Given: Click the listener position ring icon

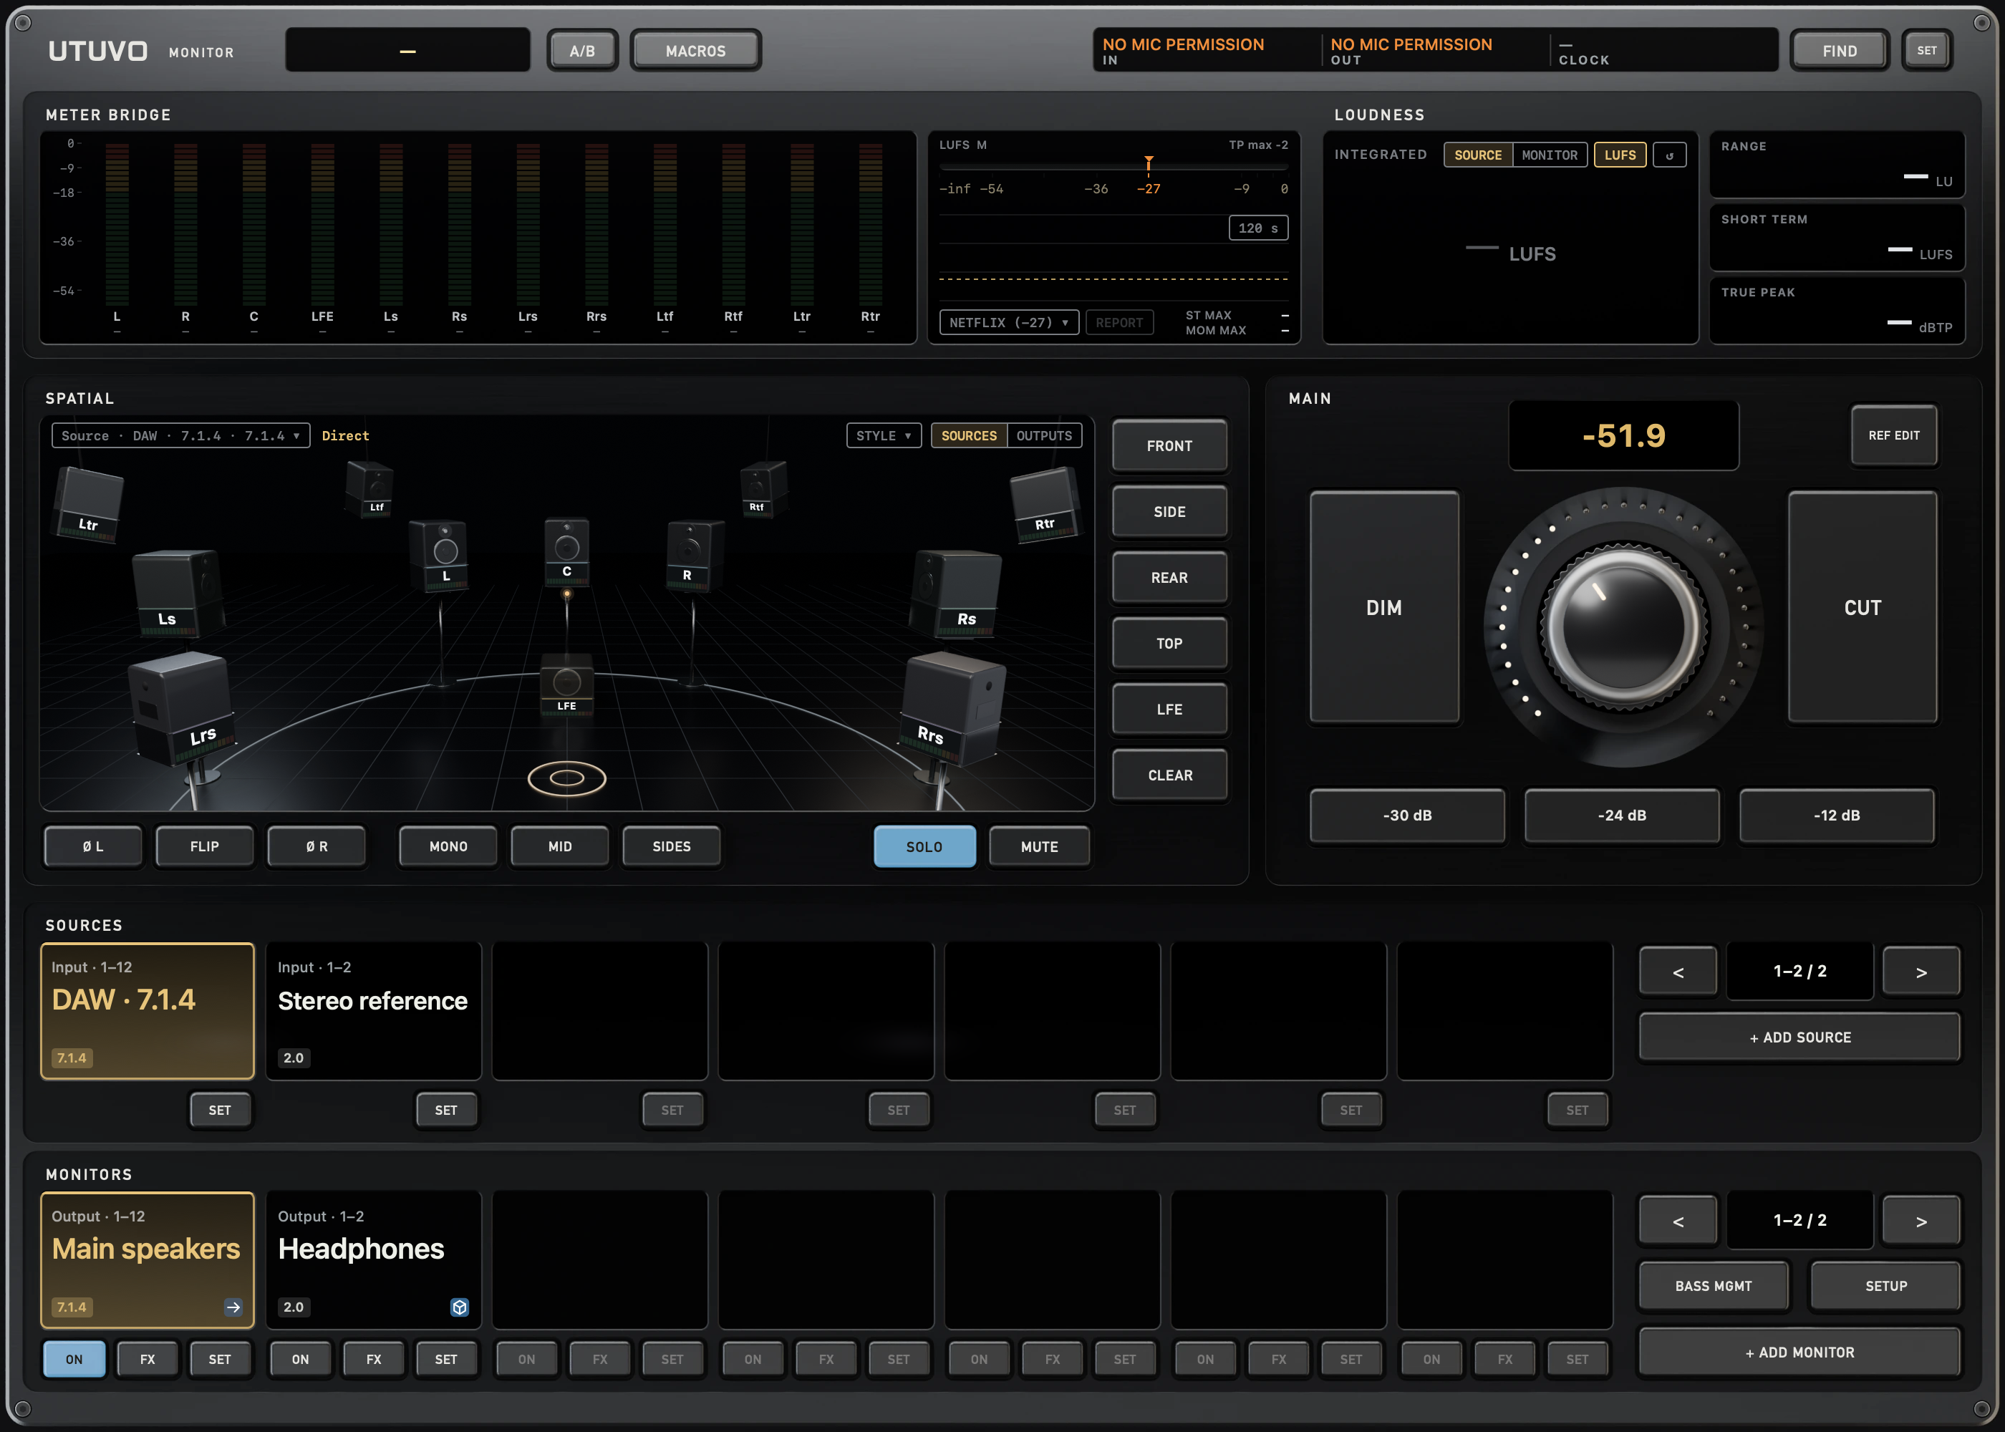Looking at the screenshot, I should (x=567, y=778).
